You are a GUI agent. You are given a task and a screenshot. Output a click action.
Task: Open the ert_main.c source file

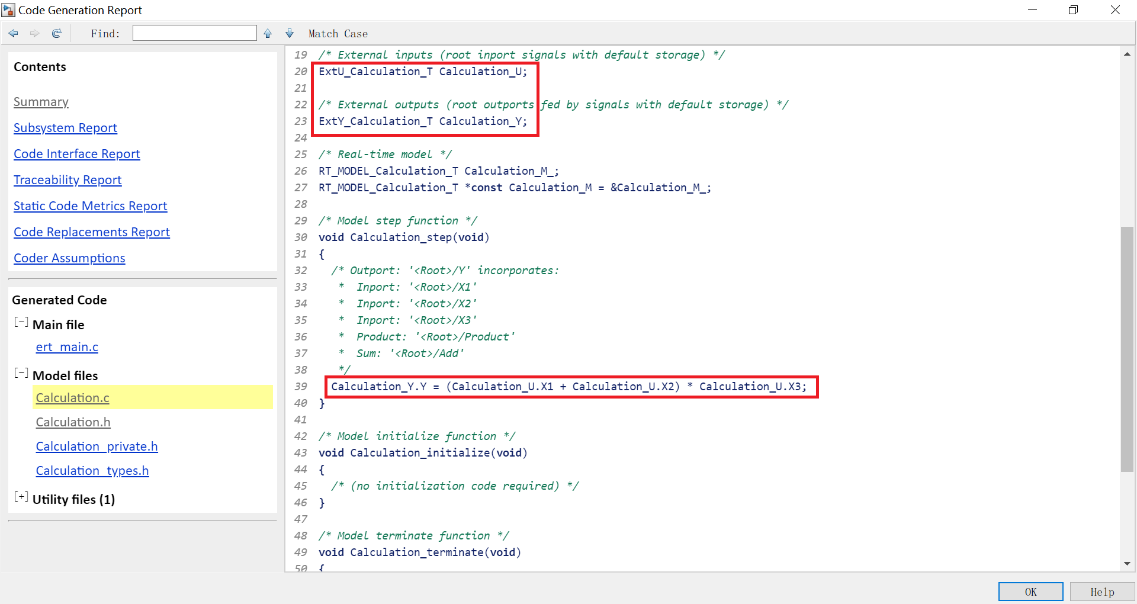67,347
